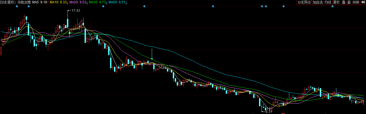Click the MA10: 9.33 indicator value
Viewport: 366px width, 114px height.
pos(59,2)
